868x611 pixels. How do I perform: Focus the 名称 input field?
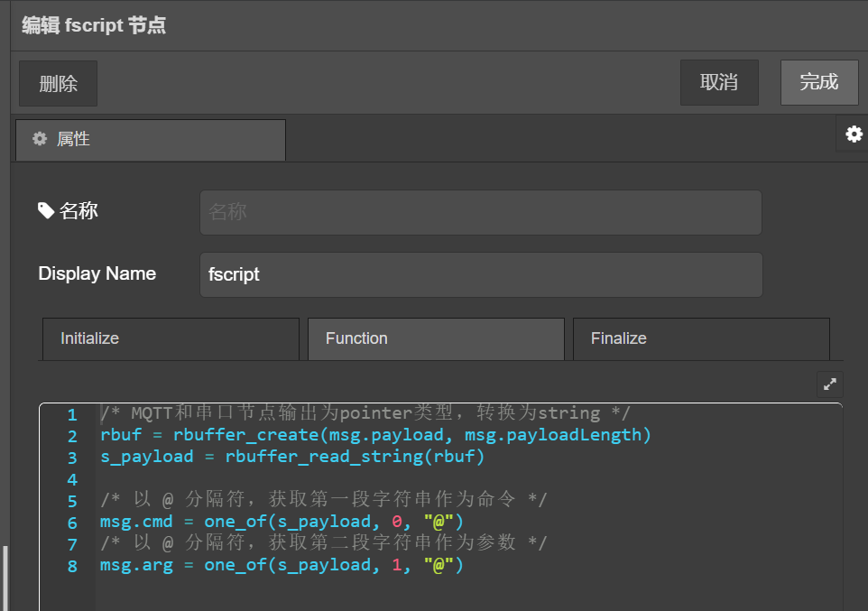pos(480,212)
